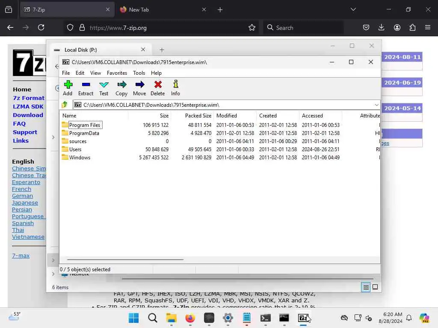Open the Download link on 7-zip.org
Viewport: 438px width, 328px height.
[x=28, y=115]
